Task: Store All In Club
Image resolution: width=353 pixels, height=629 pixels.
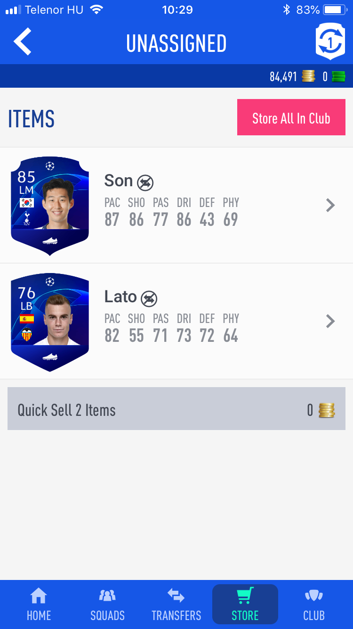Action: tap(291, 117)
